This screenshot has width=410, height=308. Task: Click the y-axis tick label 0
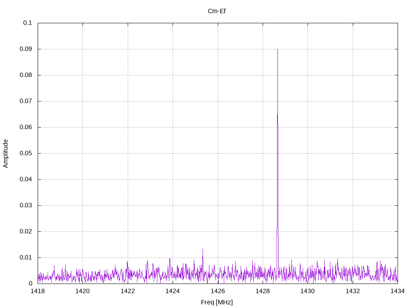pyautogui.click(x=30, y=284)
